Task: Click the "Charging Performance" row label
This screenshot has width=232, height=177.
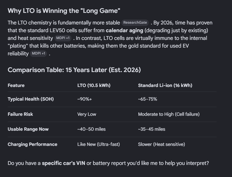Action: (32, 144)
